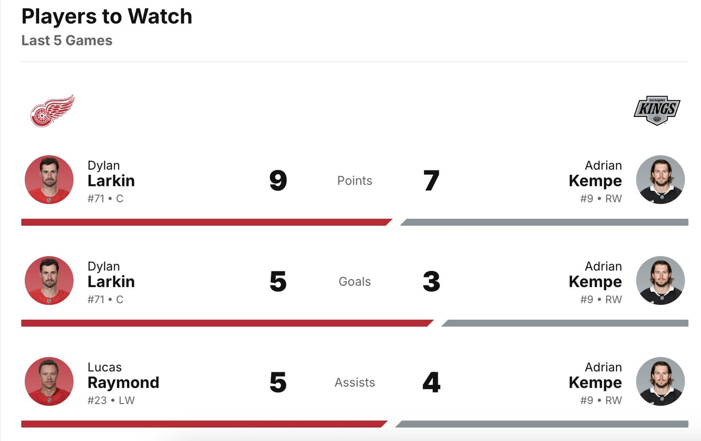Select Adrian Kempe's headshot in Assists row
The image size is (701, 441).
coord(660,381)
